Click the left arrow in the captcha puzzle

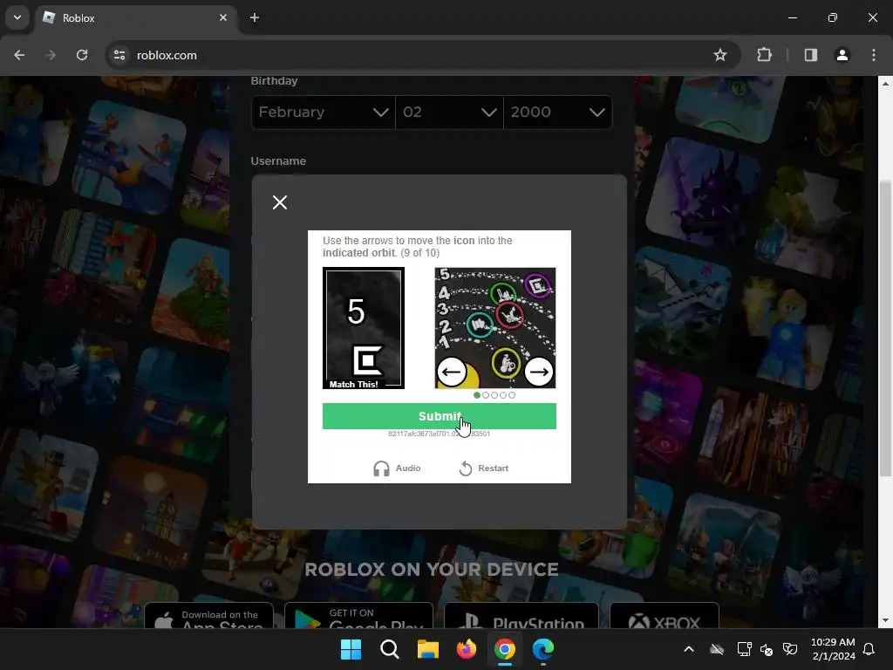click(452, 372)
